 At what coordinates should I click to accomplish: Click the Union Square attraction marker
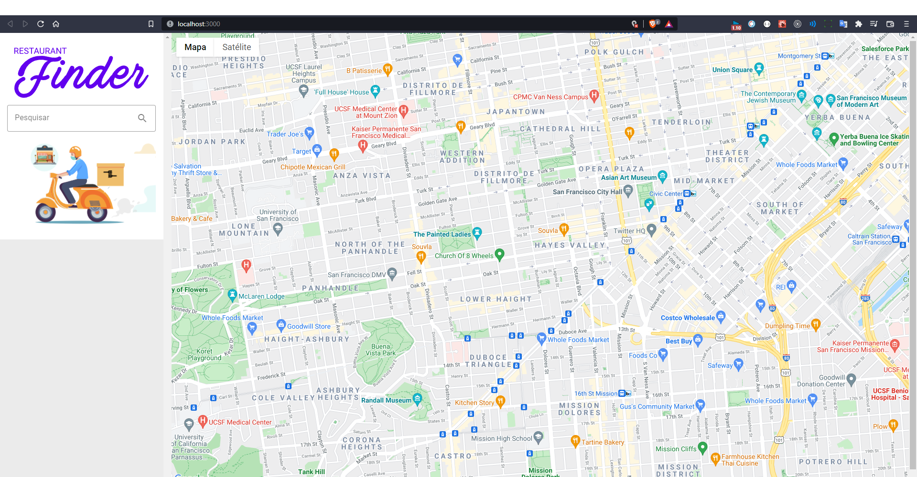pos(759,69)
